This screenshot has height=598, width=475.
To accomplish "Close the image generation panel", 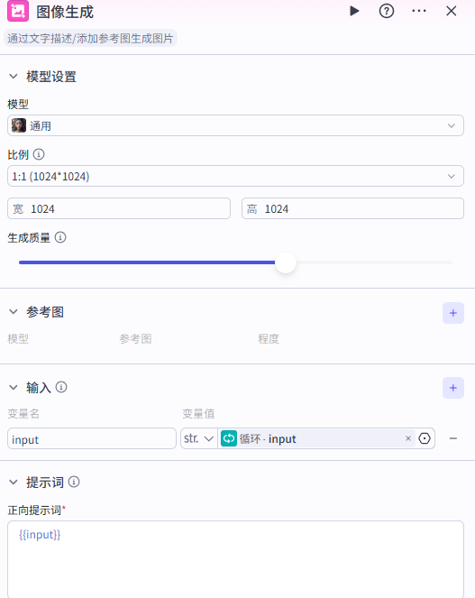I will pos(451,11).
